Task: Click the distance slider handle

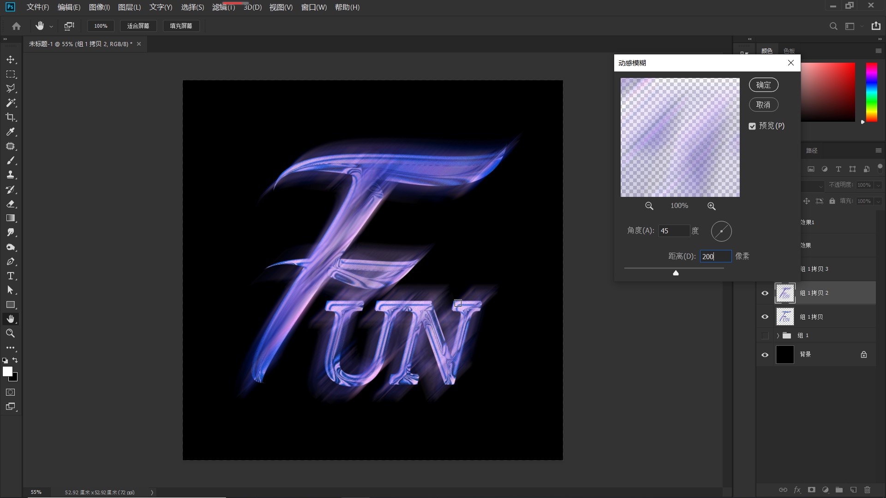Action: click(676, 273)
